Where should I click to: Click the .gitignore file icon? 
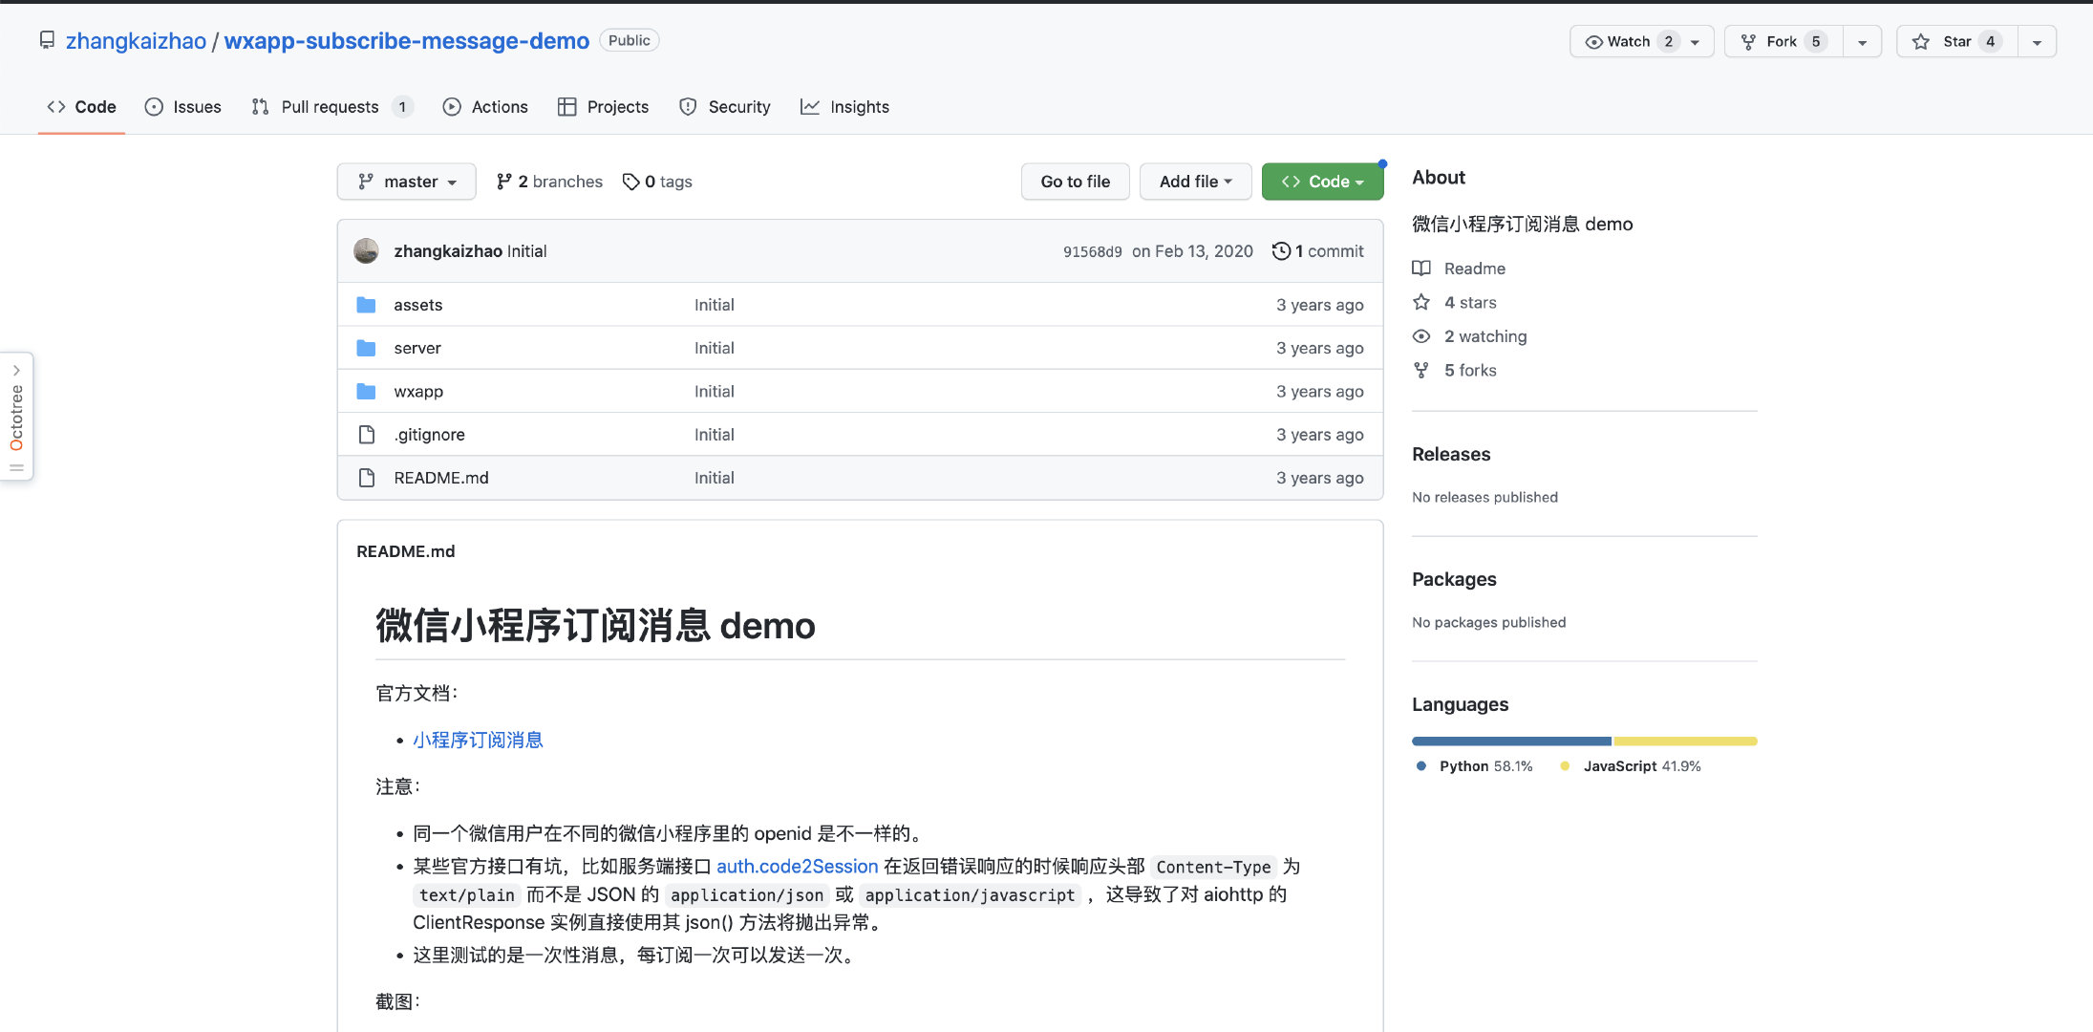pos(366,435)
